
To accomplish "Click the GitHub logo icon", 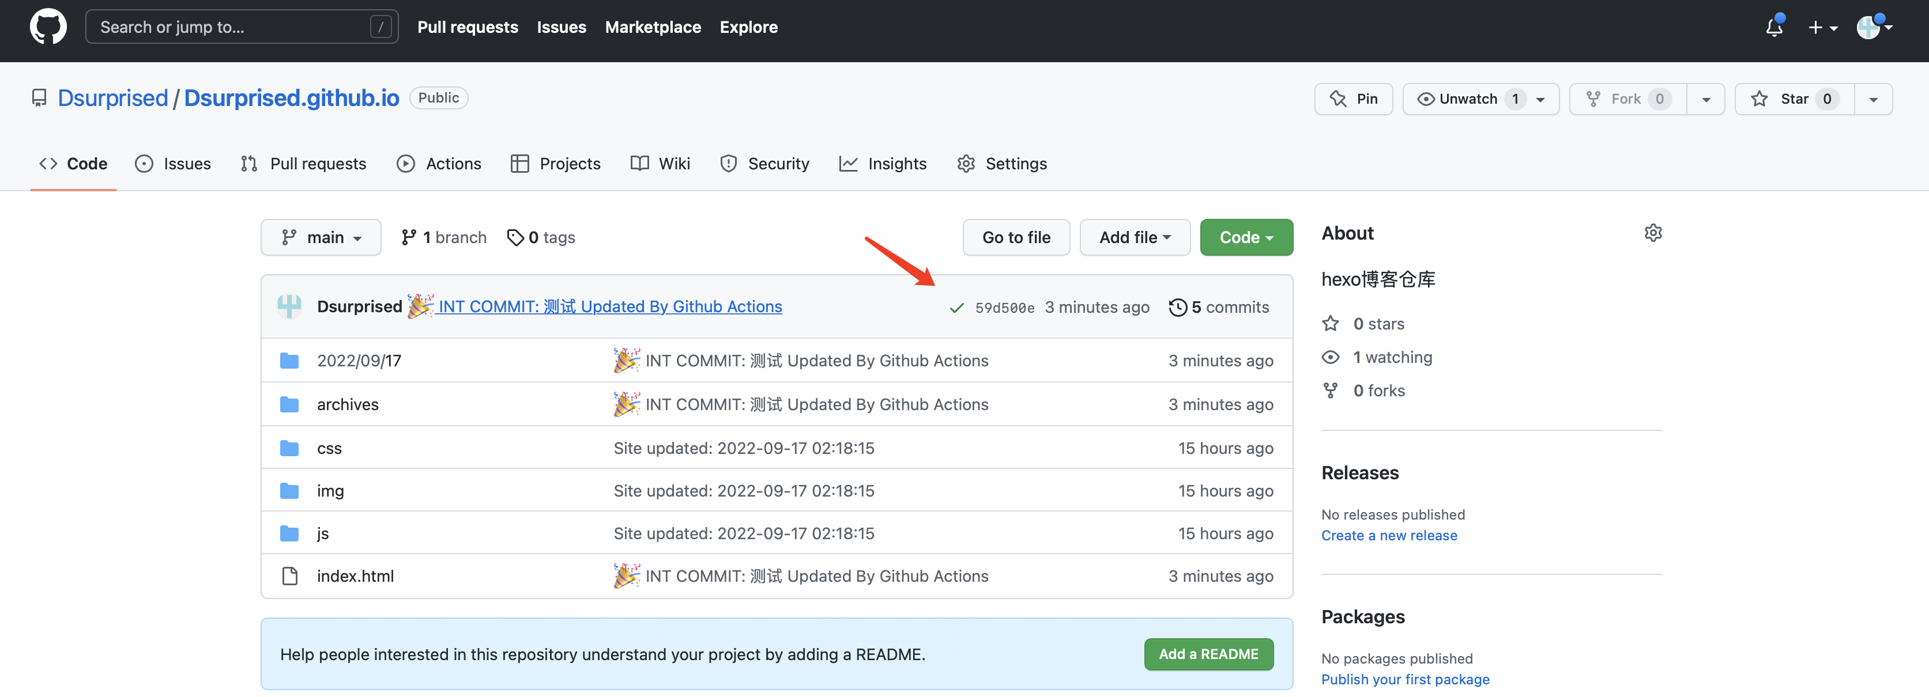I will click(48, 27).
